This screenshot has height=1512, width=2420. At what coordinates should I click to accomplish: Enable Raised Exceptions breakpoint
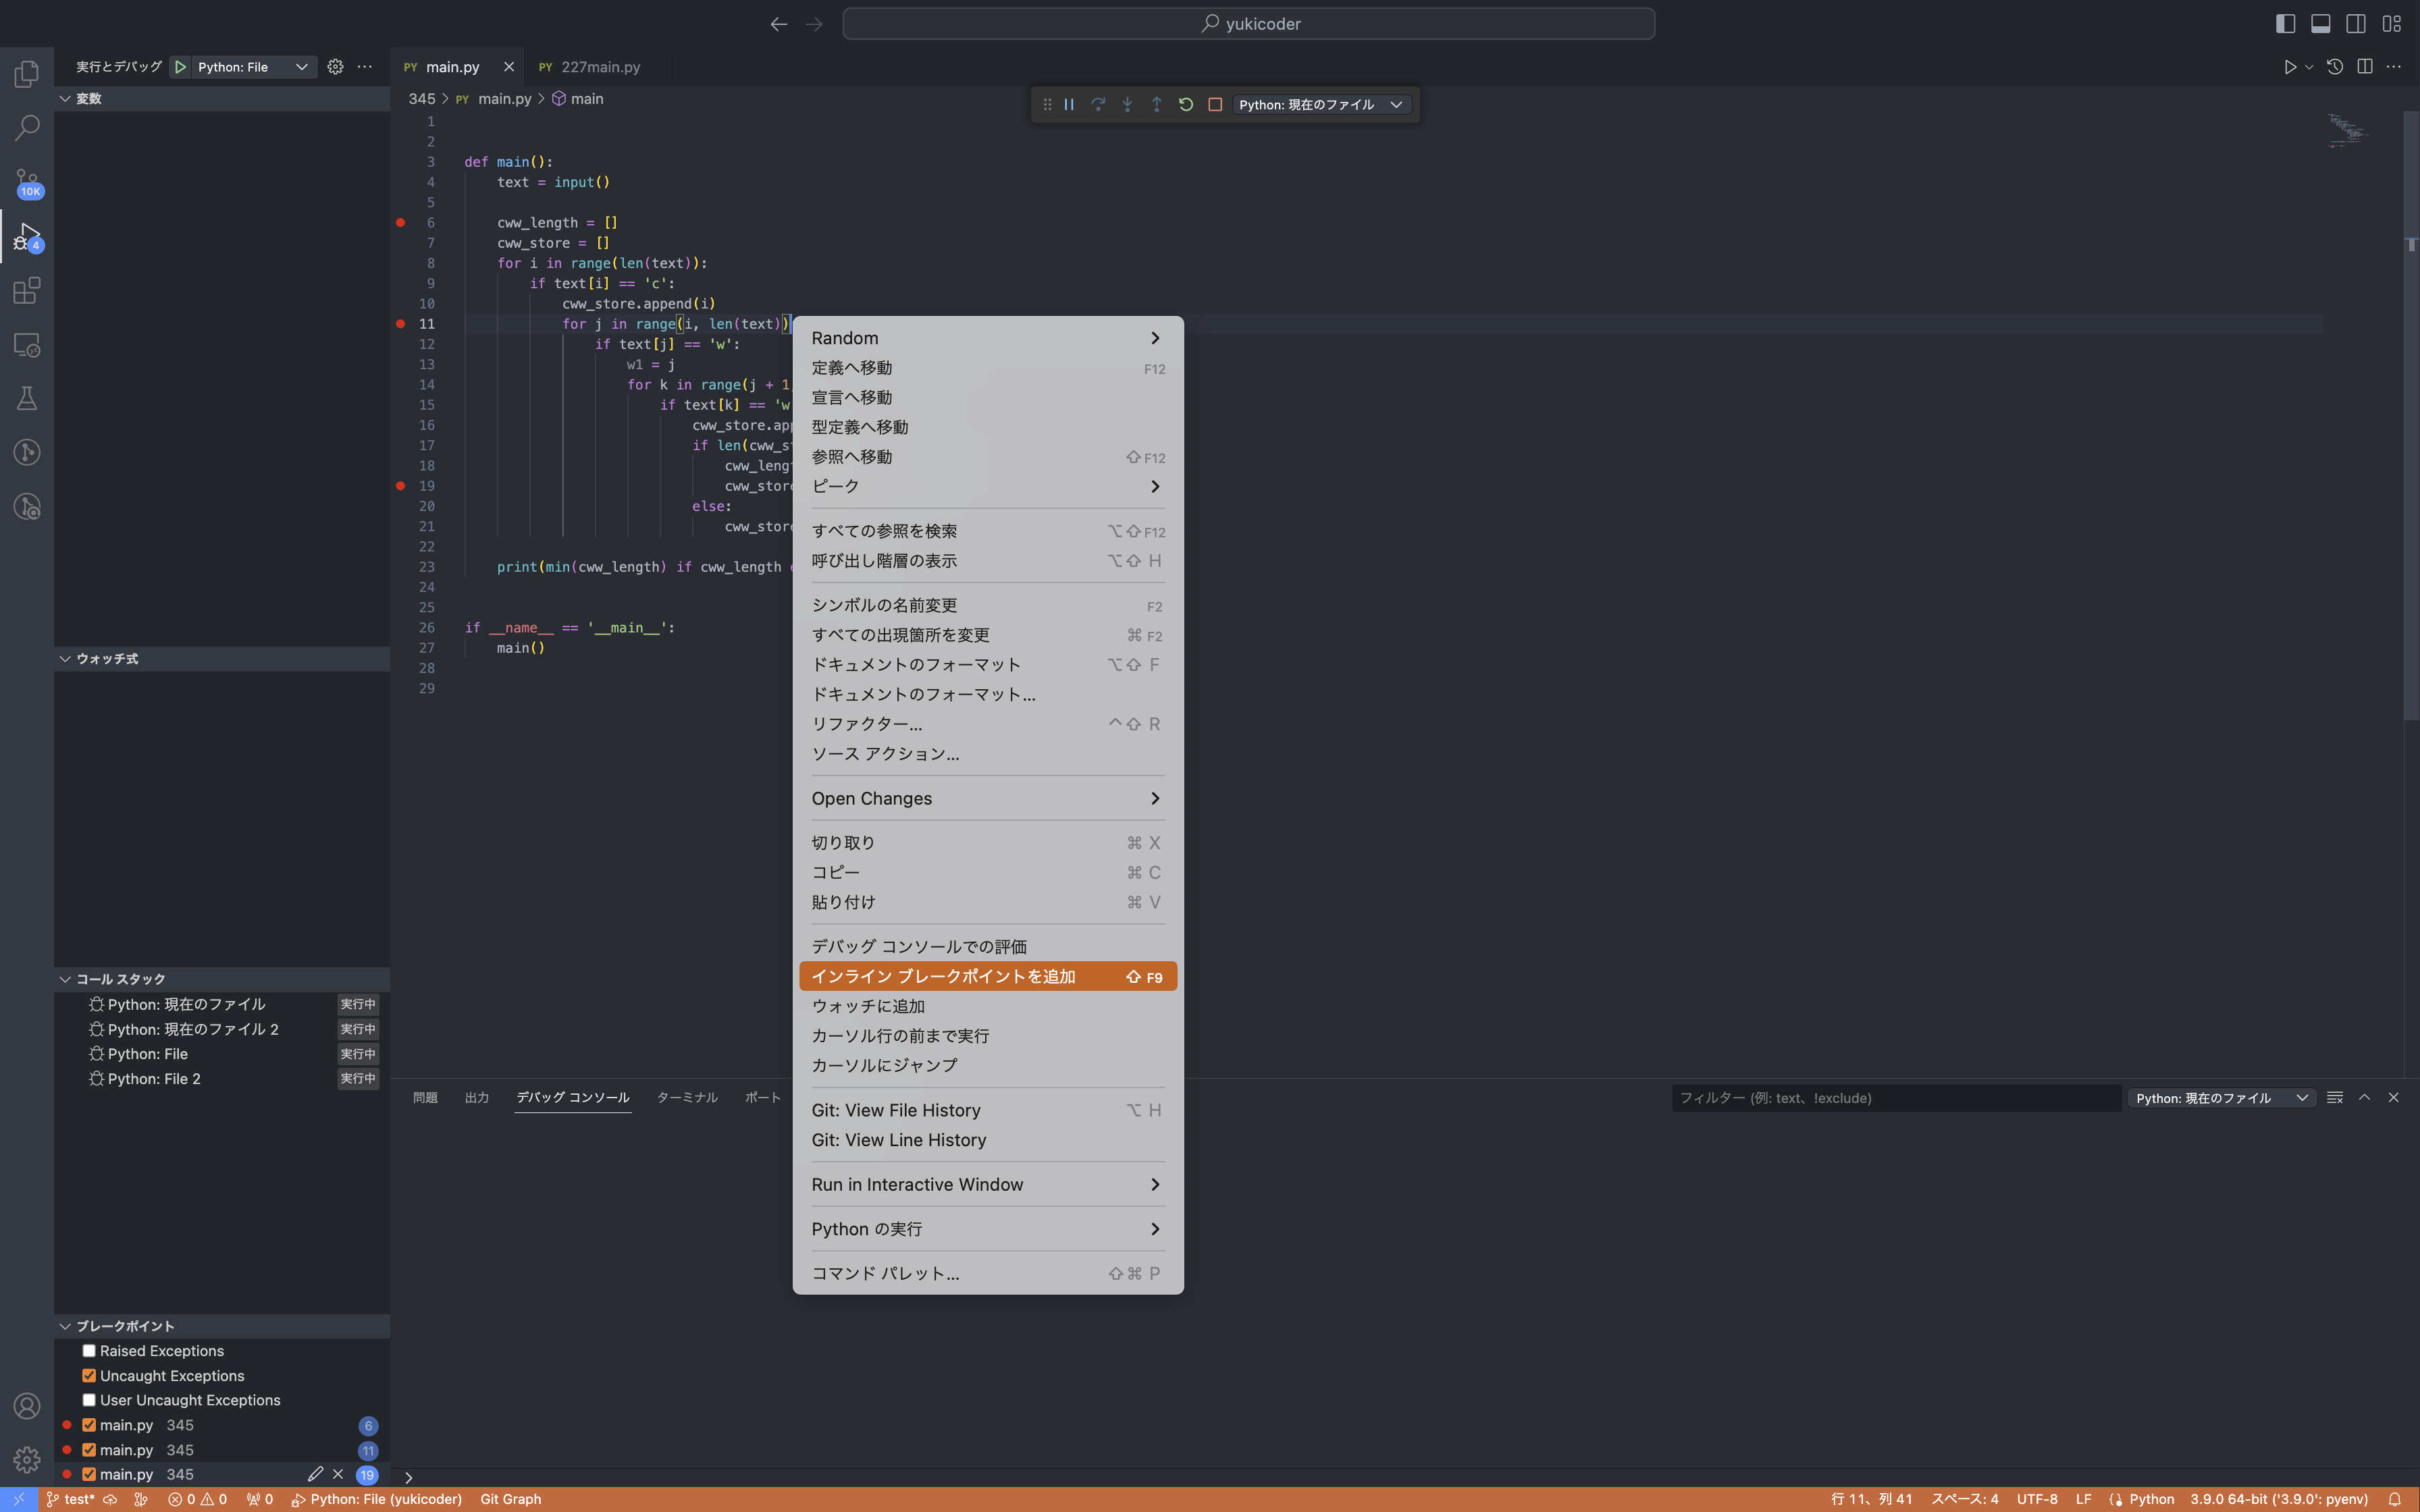88,1350
